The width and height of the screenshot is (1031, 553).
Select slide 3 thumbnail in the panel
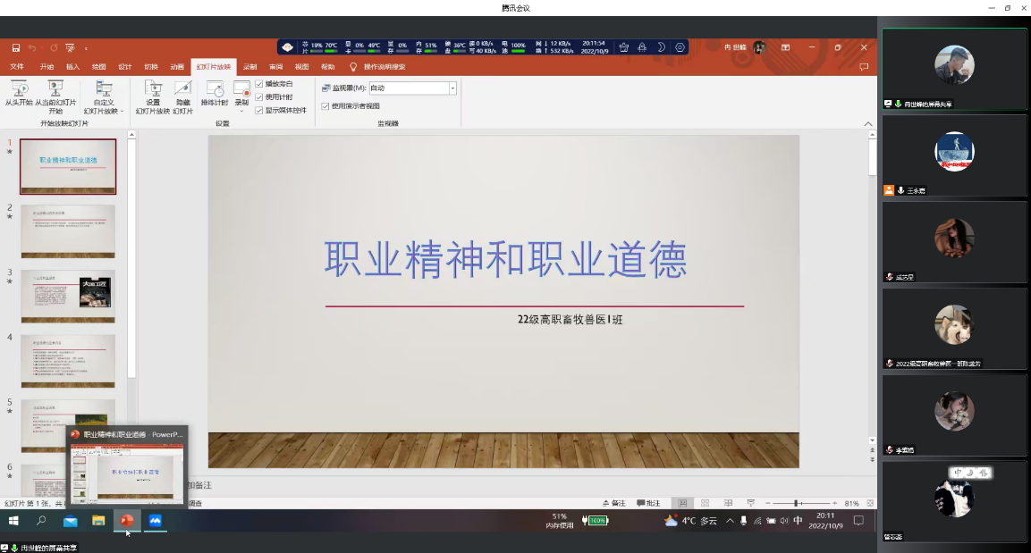[x=68, y=296]
